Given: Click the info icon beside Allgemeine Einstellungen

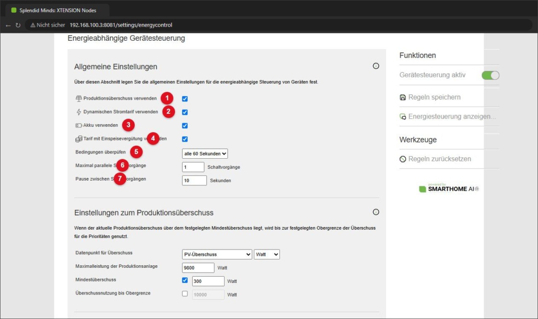Looking at the screenshot, I should 376,66.
